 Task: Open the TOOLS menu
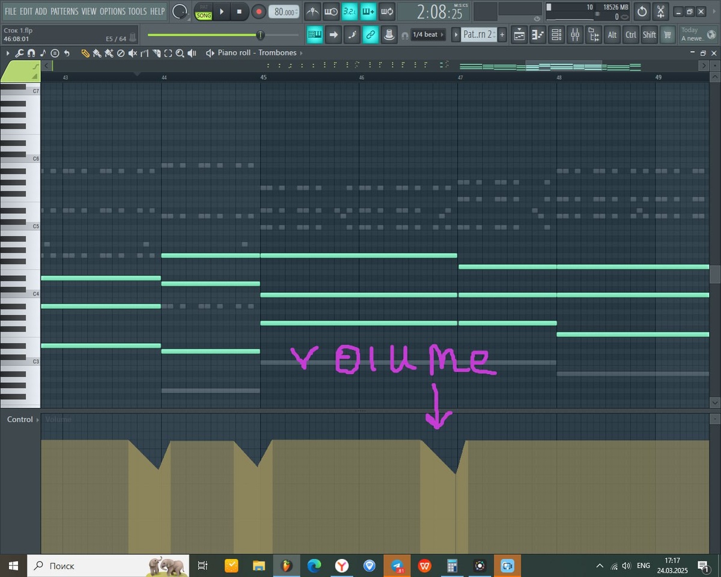(x=138, y=11)
